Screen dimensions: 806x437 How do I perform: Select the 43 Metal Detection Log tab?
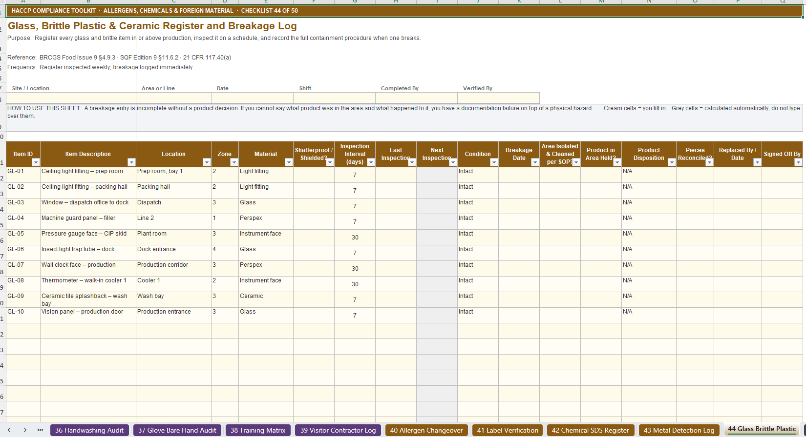[x=679, y=430]
